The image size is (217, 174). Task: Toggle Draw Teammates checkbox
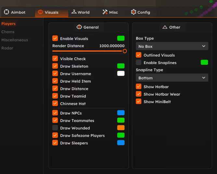point(55,120)
